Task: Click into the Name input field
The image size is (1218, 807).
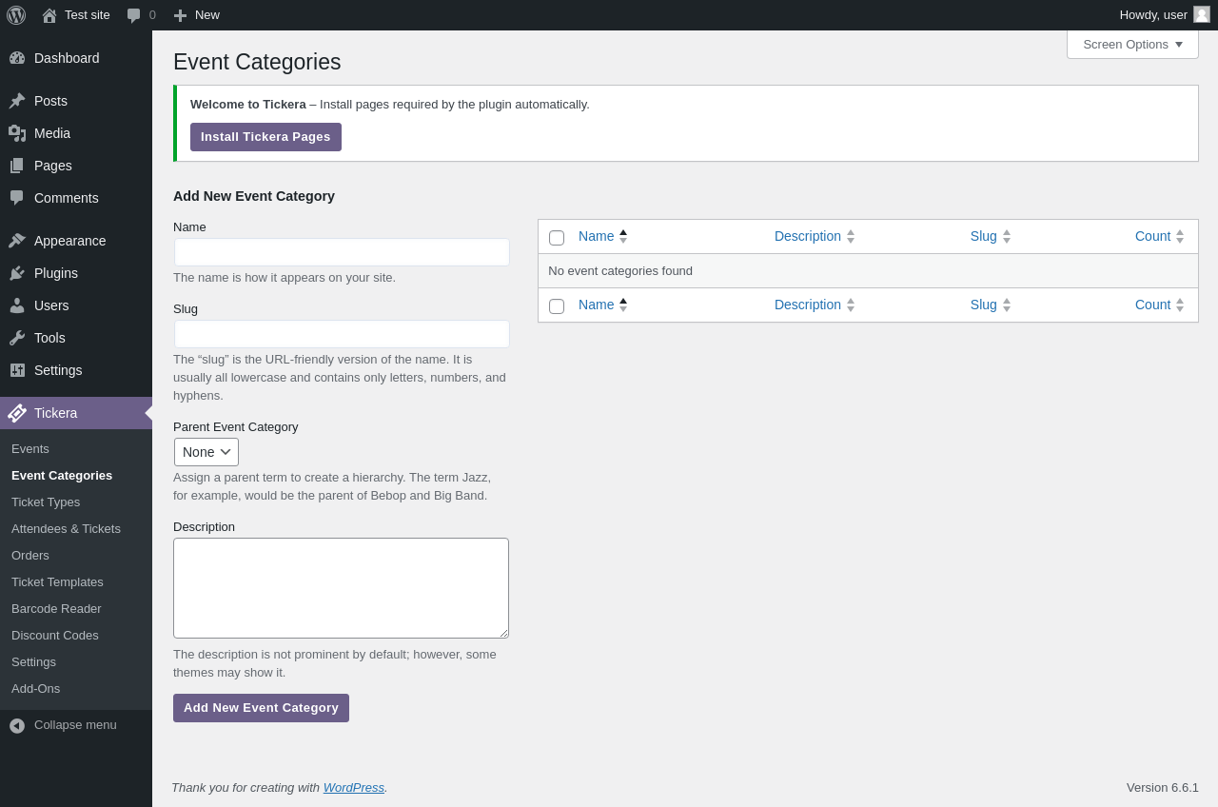Action: point(342,252)
